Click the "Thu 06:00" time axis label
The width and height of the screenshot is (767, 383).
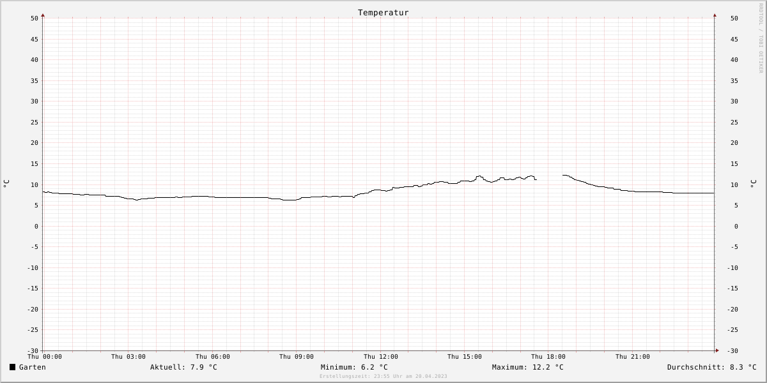(x=213, y=357)
